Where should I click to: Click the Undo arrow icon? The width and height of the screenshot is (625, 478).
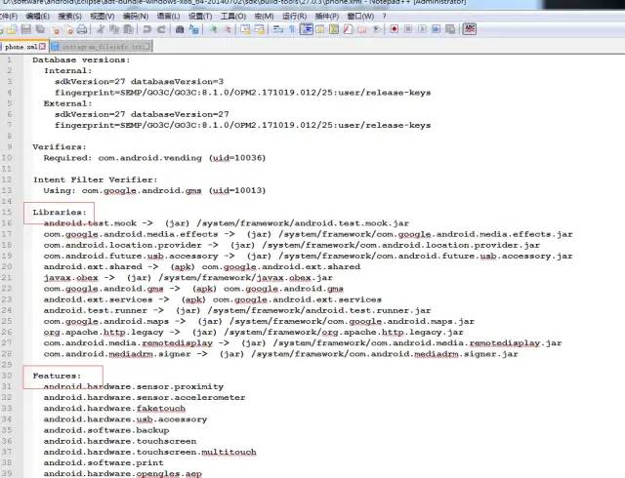[147, 29]
